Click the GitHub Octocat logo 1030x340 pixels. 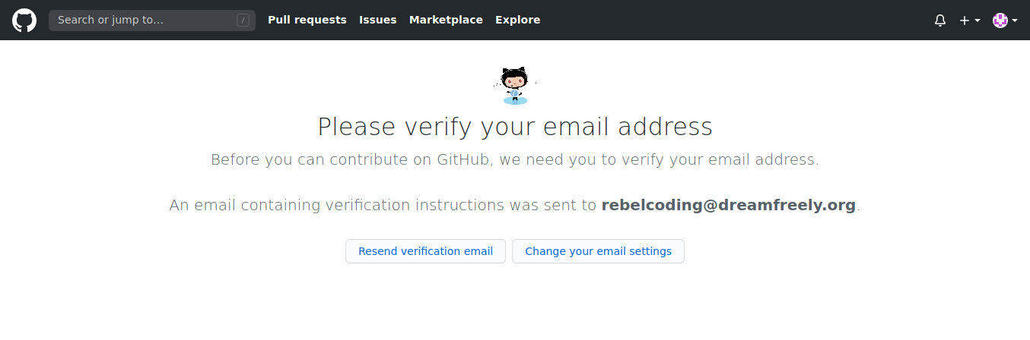coord(24,20)
